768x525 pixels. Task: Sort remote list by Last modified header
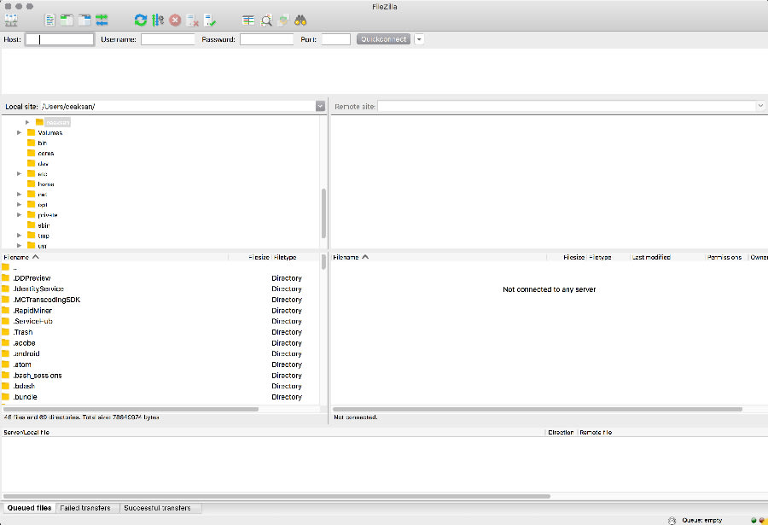tap(667, 257)
